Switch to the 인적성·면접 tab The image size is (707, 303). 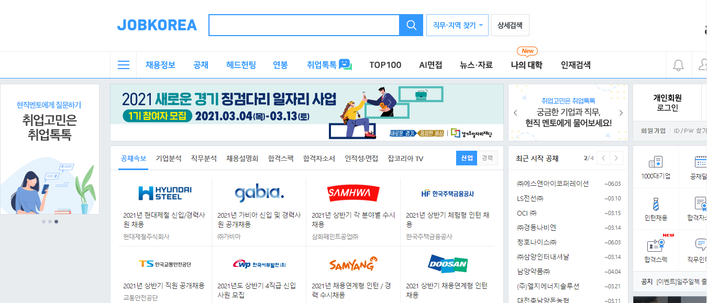361,159
